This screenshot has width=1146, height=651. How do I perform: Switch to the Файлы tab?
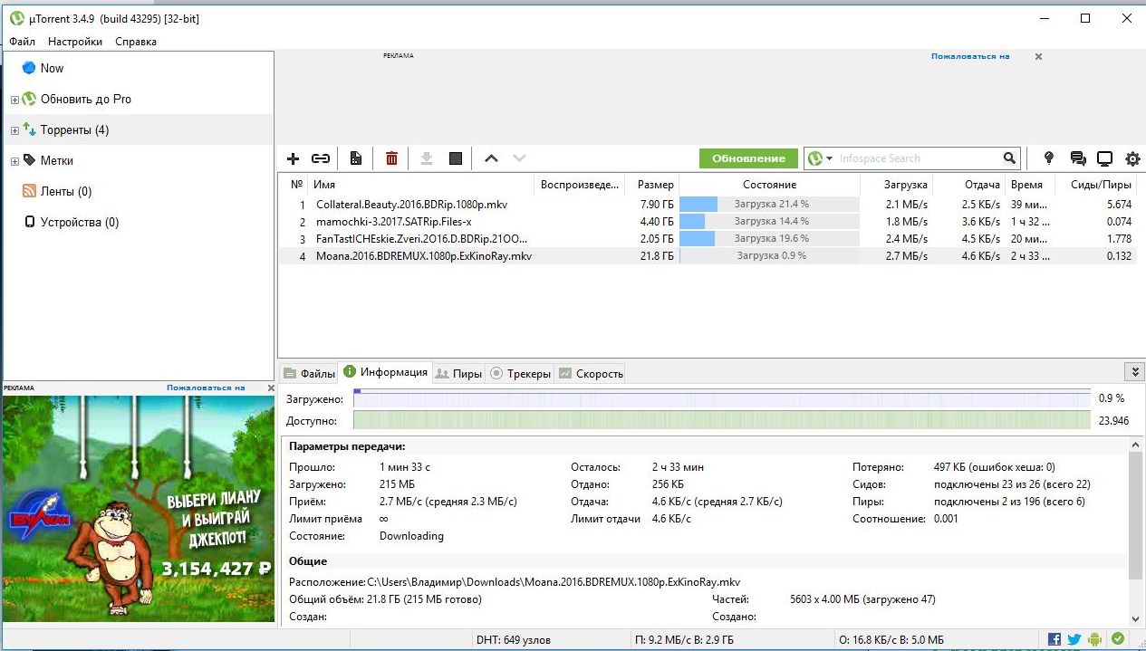tap(309, 373)
